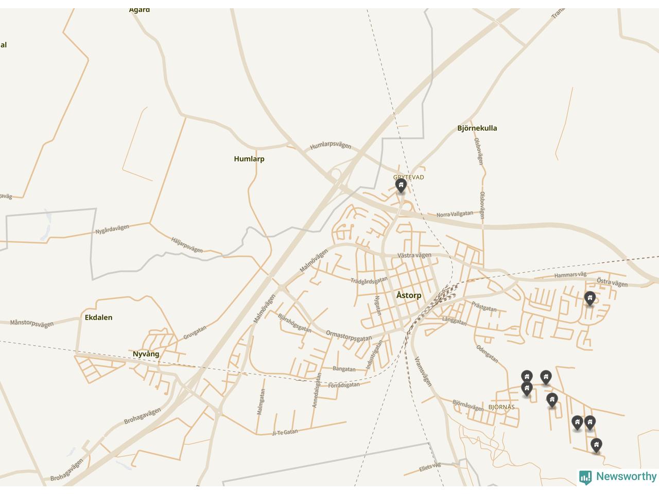Click the southernmost house marker on the map
The image size is (659, 494).
[x=596, y=445]
